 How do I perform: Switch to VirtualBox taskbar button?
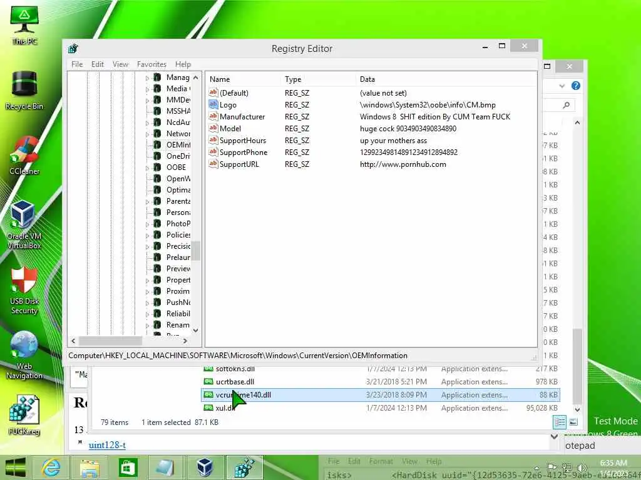click(x=205, y=467)
